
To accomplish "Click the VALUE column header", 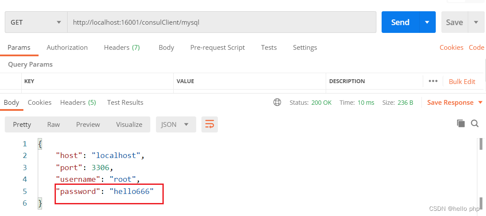I will [185, 81].
